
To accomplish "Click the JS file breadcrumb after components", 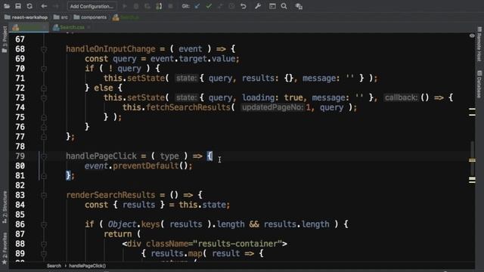I will (126, 17).
